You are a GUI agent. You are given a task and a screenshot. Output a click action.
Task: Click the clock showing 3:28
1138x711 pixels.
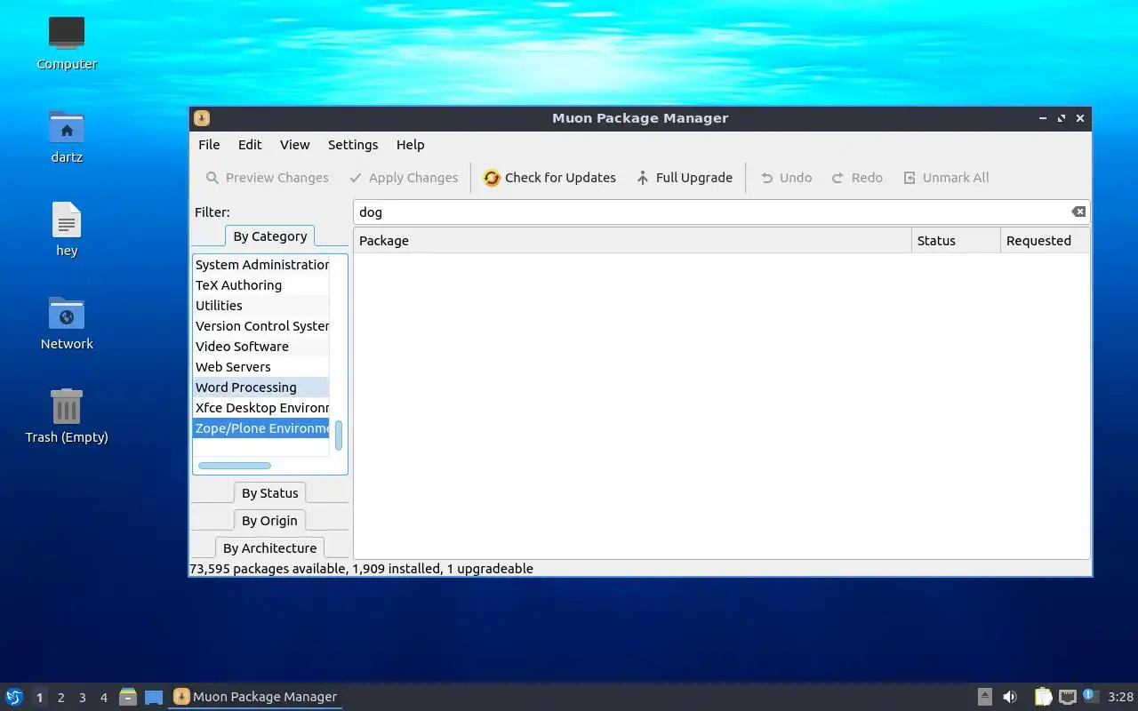pyautogui.click(x=1120, y=697)
